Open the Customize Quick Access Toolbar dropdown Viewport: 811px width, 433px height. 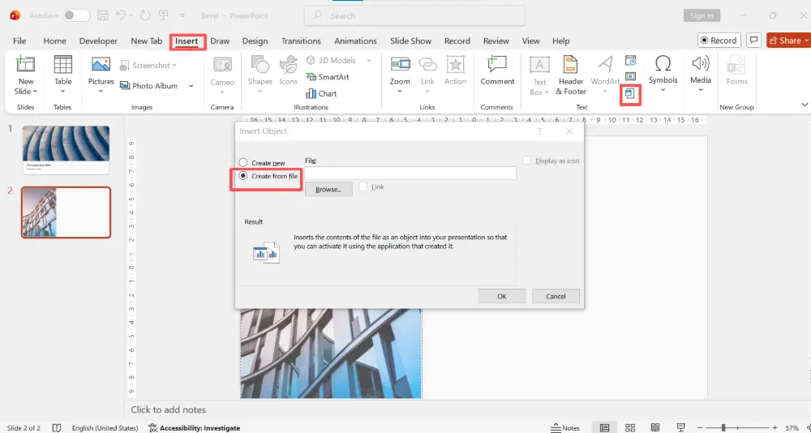click(182, 16)
